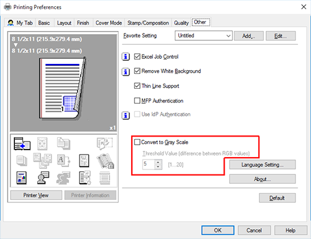Click the threshold value input field
Viewport: 311px width, 239px height.
point(149,165)
